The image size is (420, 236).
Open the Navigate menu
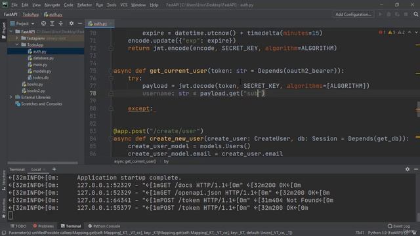tap(52, 5)
